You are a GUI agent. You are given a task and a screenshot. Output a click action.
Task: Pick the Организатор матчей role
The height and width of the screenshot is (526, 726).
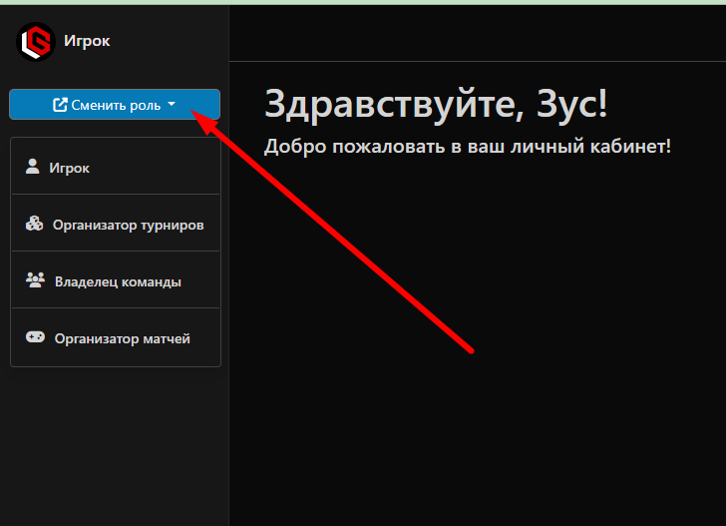pos(122,339)
